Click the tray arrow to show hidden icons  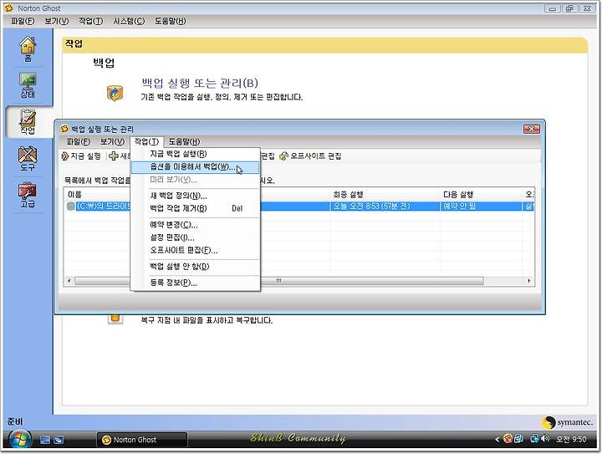pos(497,440)
